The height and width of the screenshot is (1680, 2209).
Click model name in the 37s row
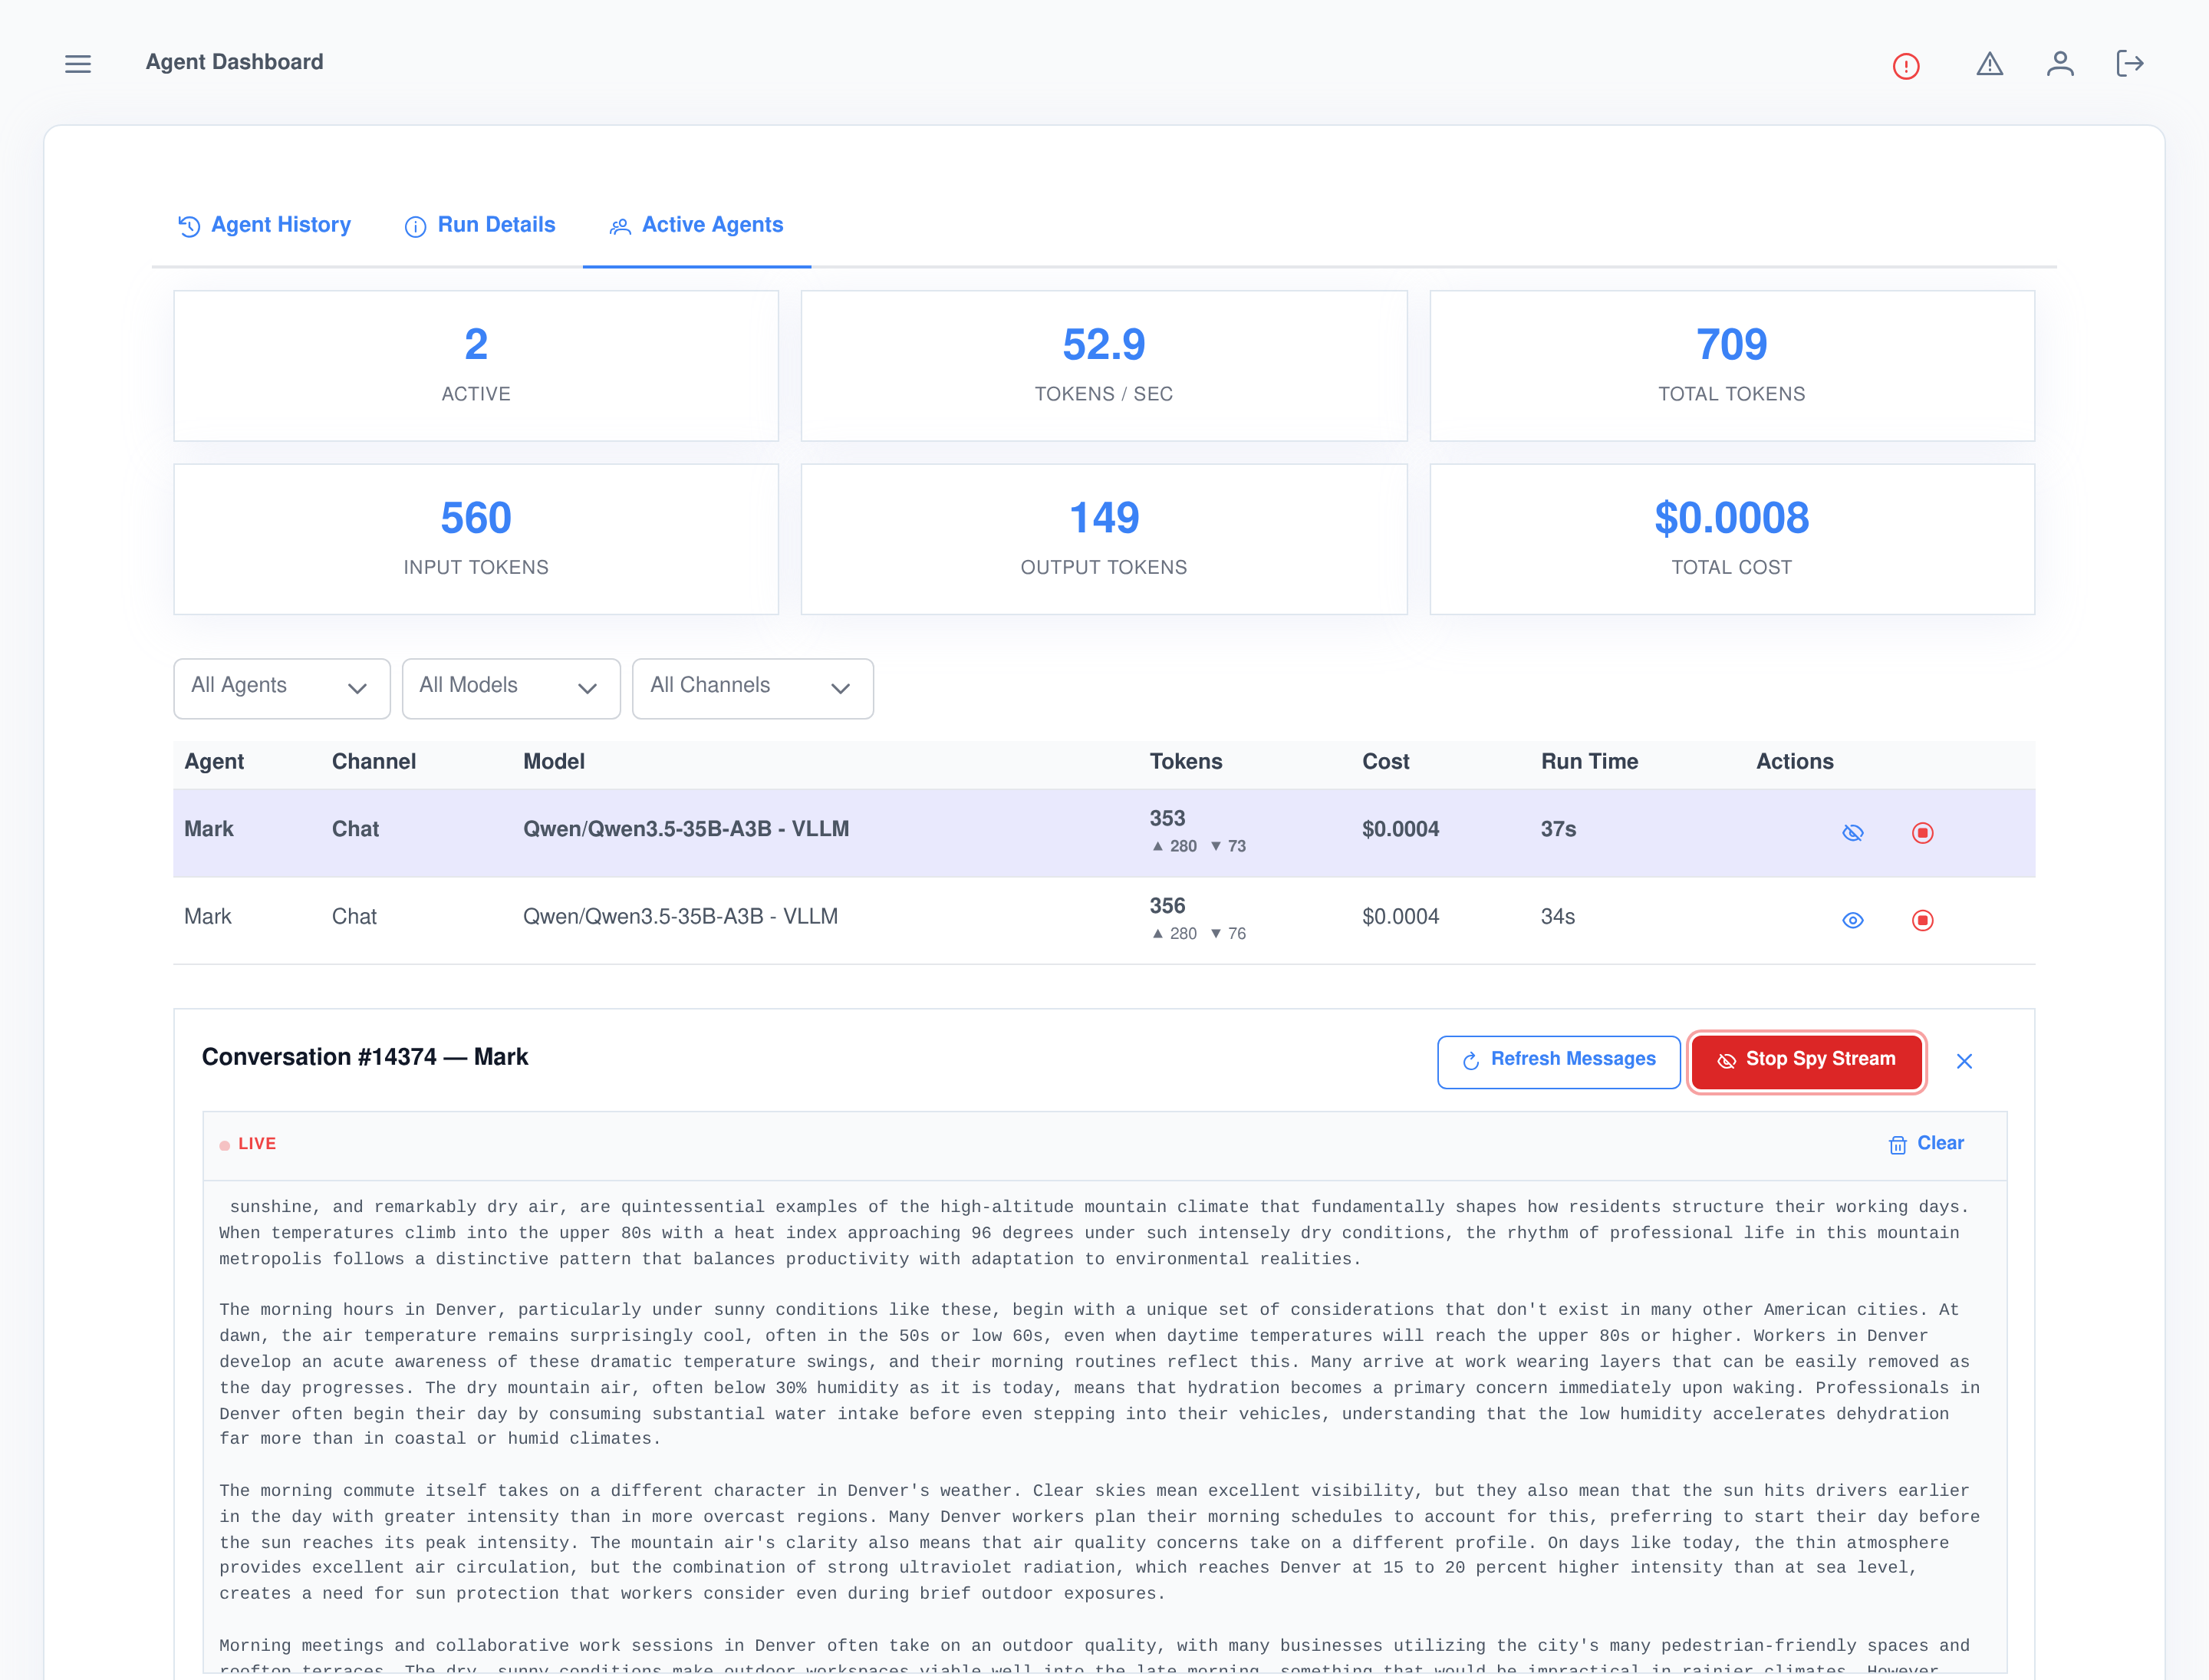click(x=686, y=829)
